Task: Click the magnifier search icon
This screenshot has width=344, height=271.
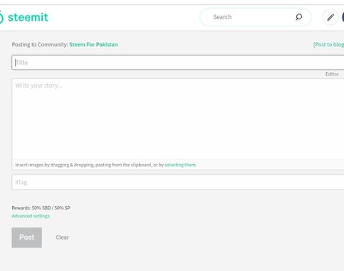Action: 298,17
